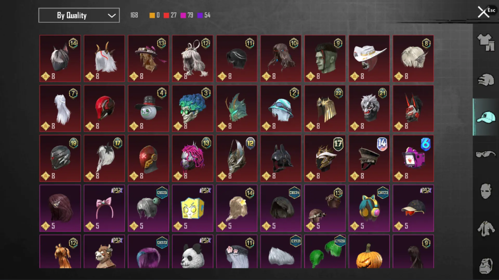
Task: Select the face mask category icon
Action: tap(485, 191)
